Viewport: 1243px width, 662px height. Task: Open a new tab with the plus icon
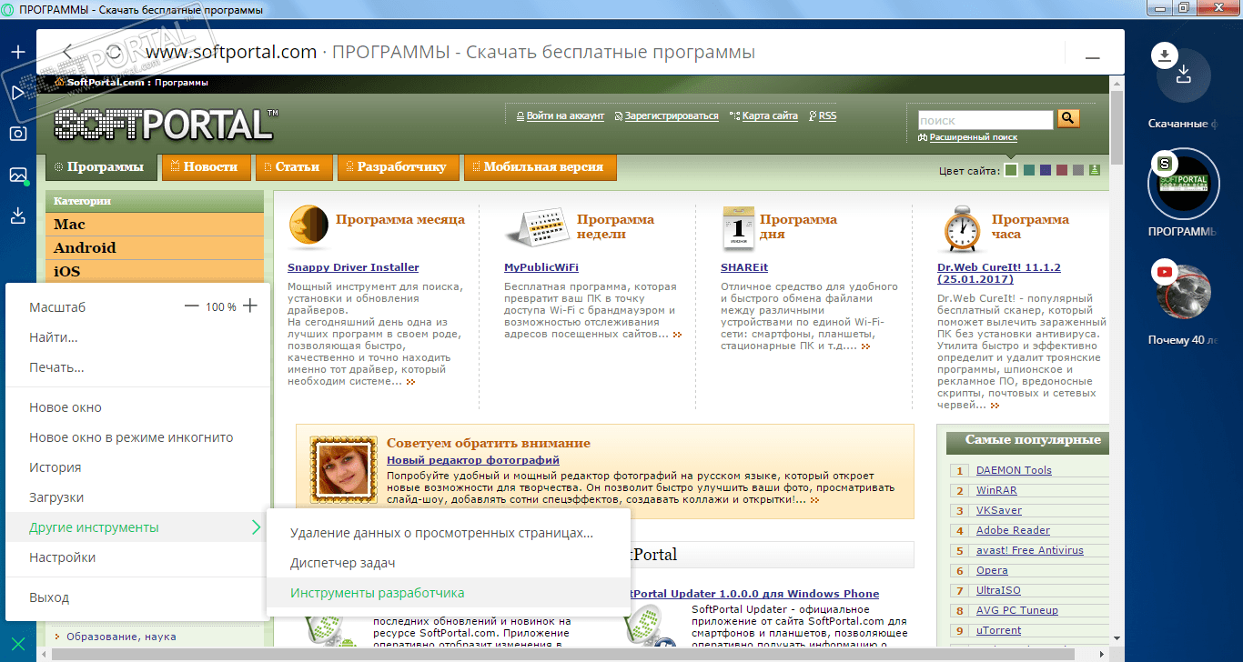coord(18,51)
